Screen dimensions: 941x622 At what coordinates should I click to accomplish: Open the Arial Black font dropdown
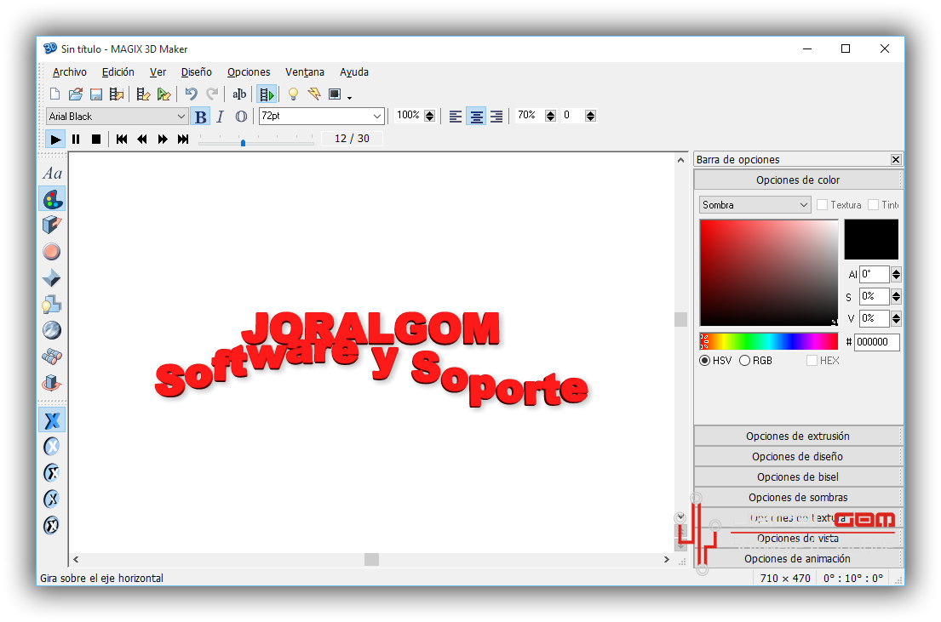click(x=117, y=117)
